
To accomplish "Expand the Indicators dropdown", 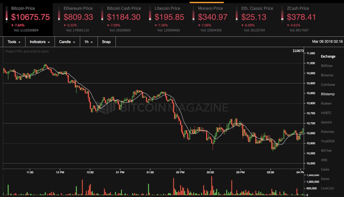I will [40, 42].
